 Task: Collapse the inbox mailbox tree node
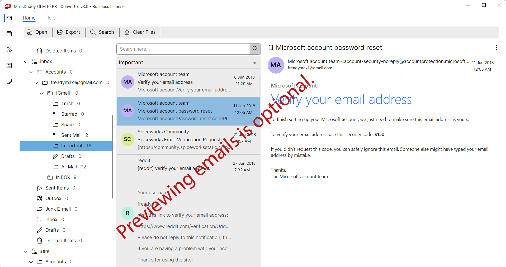(x=26, y=61)
